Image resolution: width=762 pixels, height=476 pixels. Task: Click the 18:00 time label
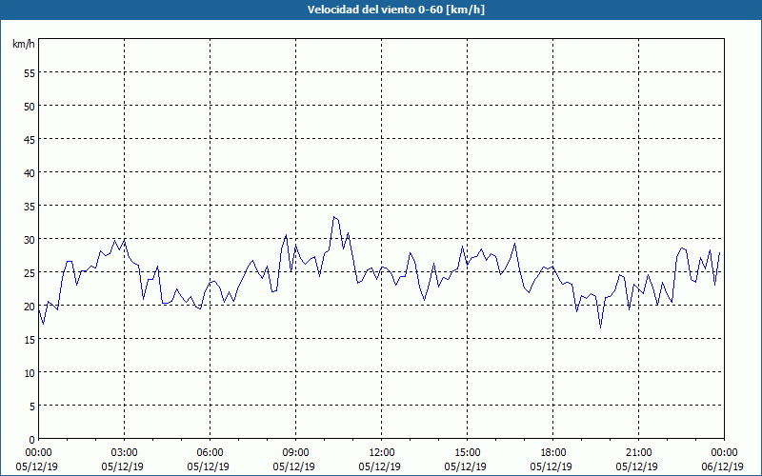[x=553, y=453]
